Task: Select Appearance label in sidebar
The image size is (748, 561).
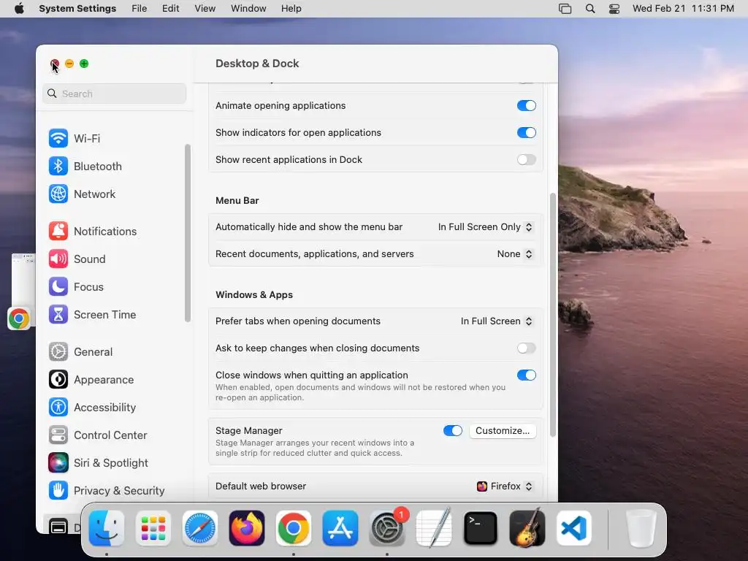Action: point(104,380)
